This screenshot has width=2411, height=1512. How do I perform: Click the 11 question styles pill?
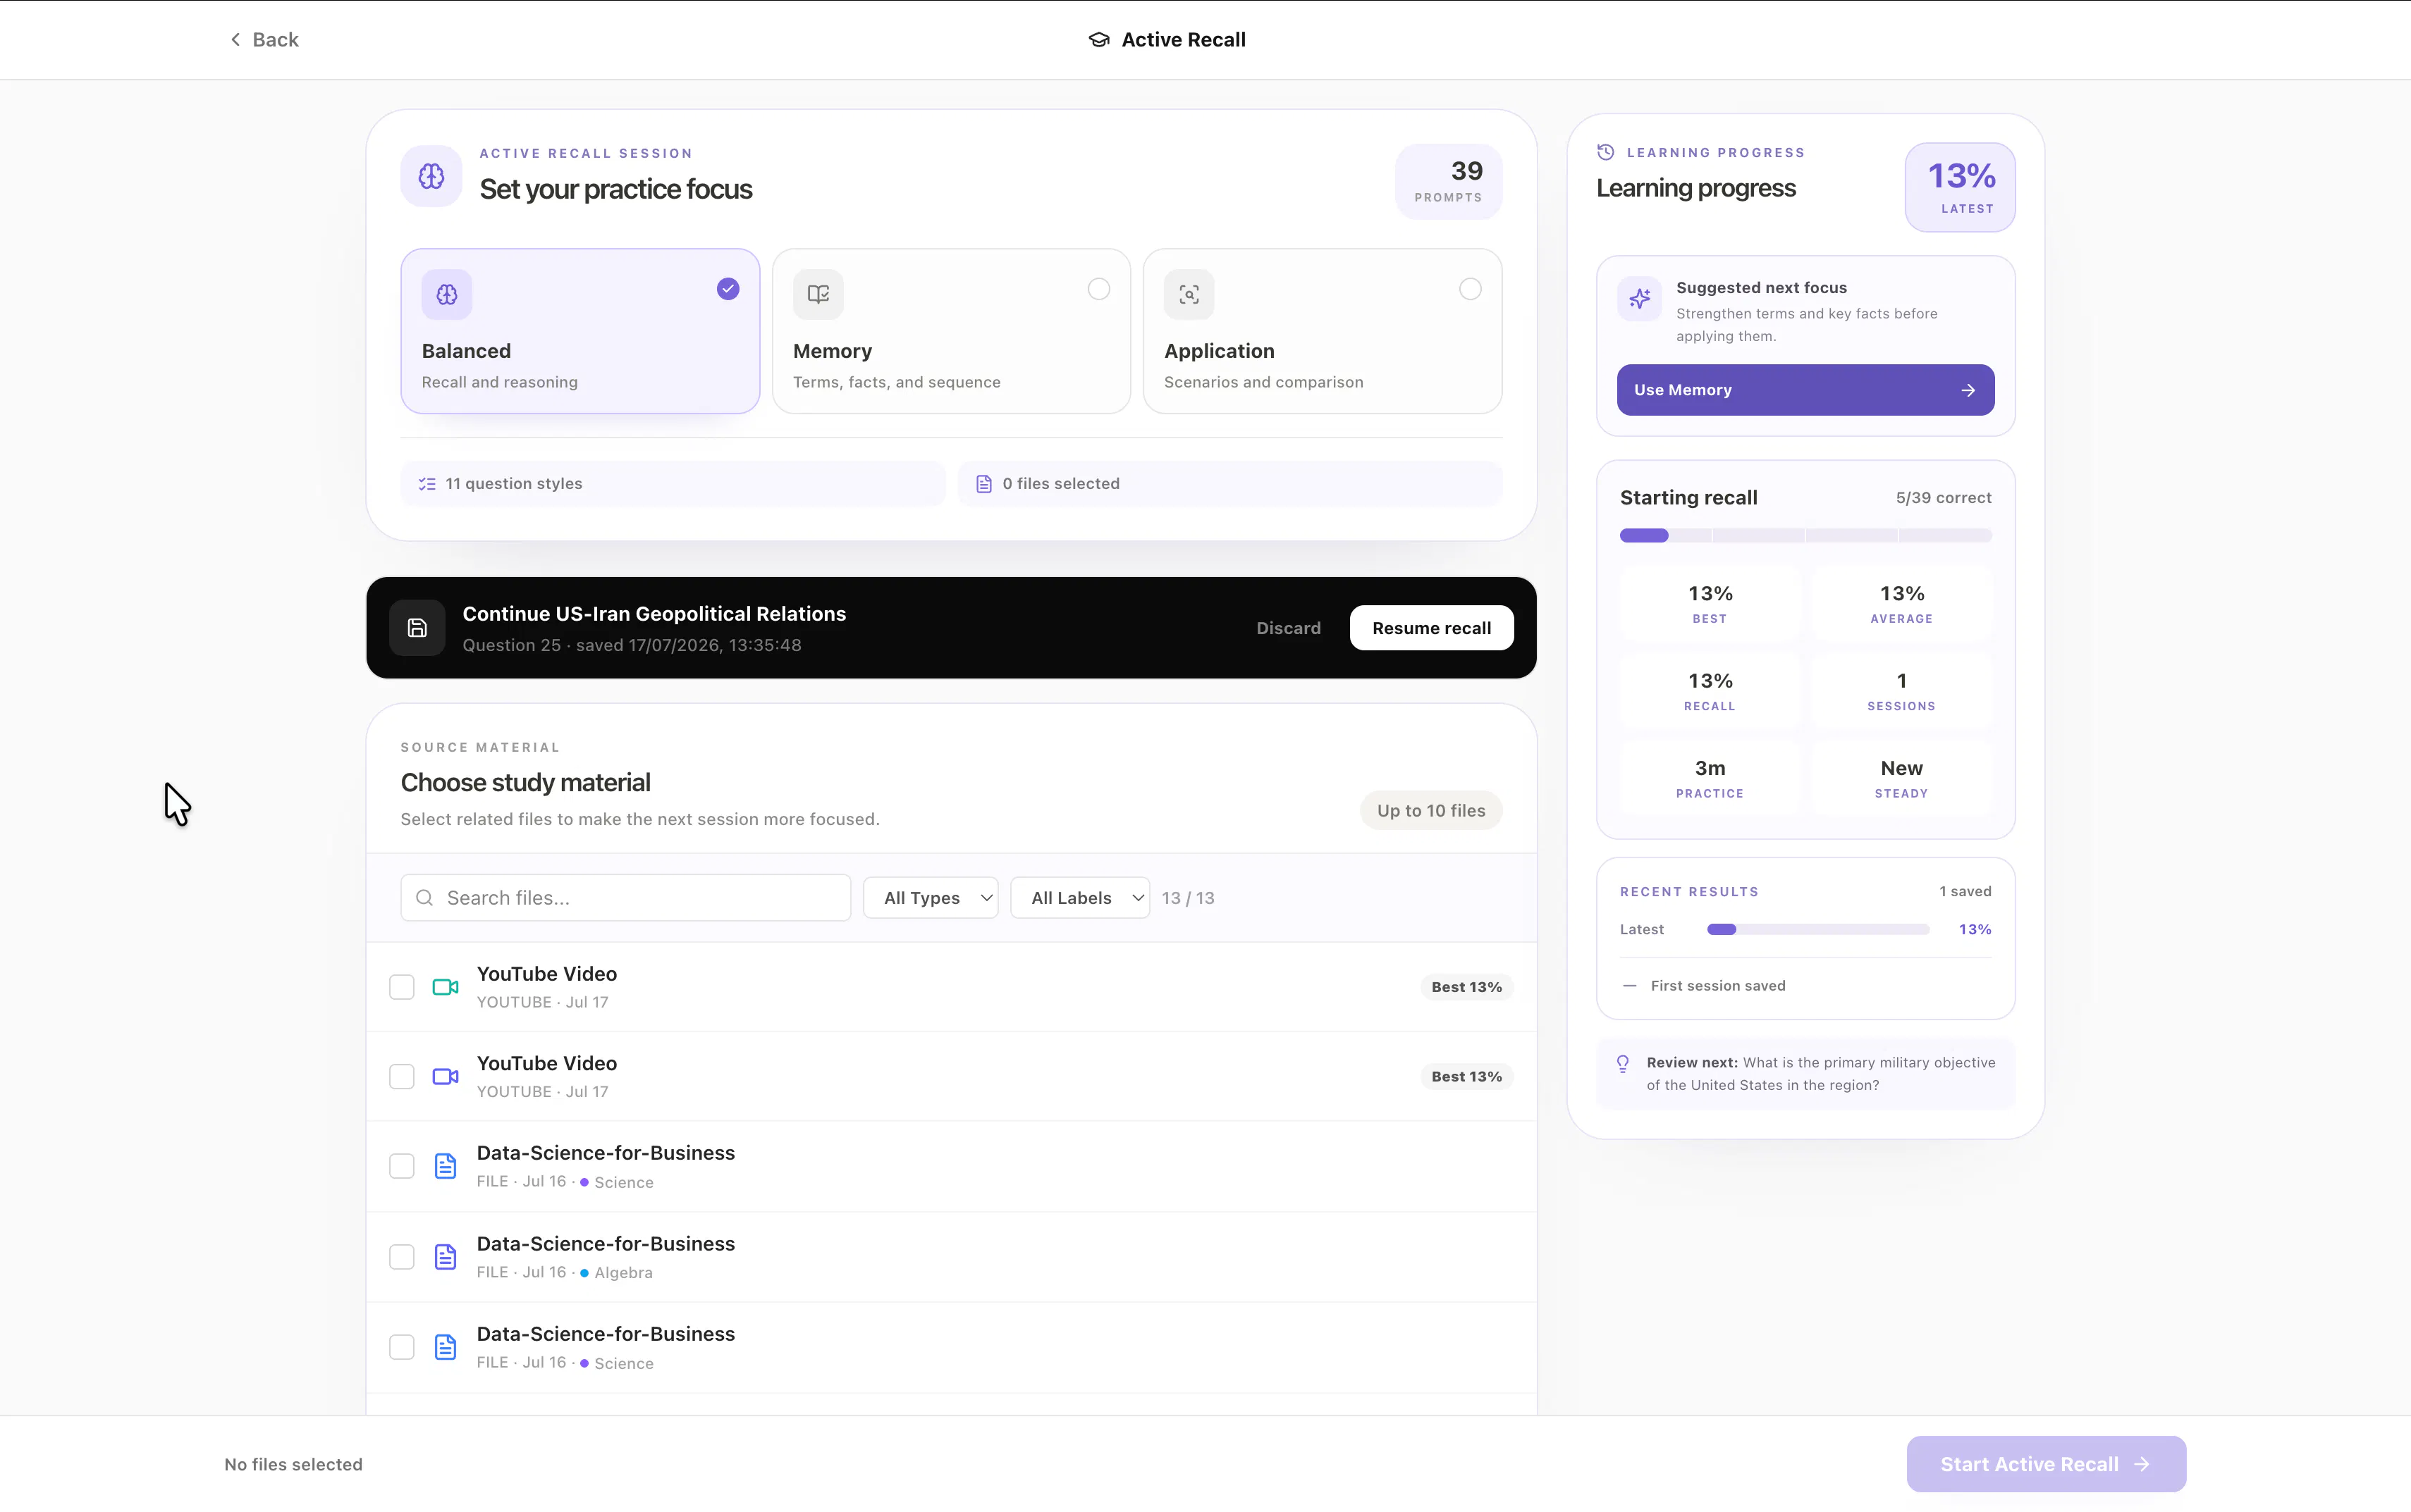coord(673,484)
